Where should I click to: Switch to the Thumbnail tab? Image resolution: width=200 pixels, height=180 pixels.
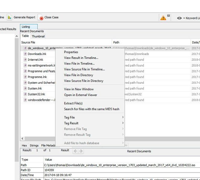coord(38,36)
